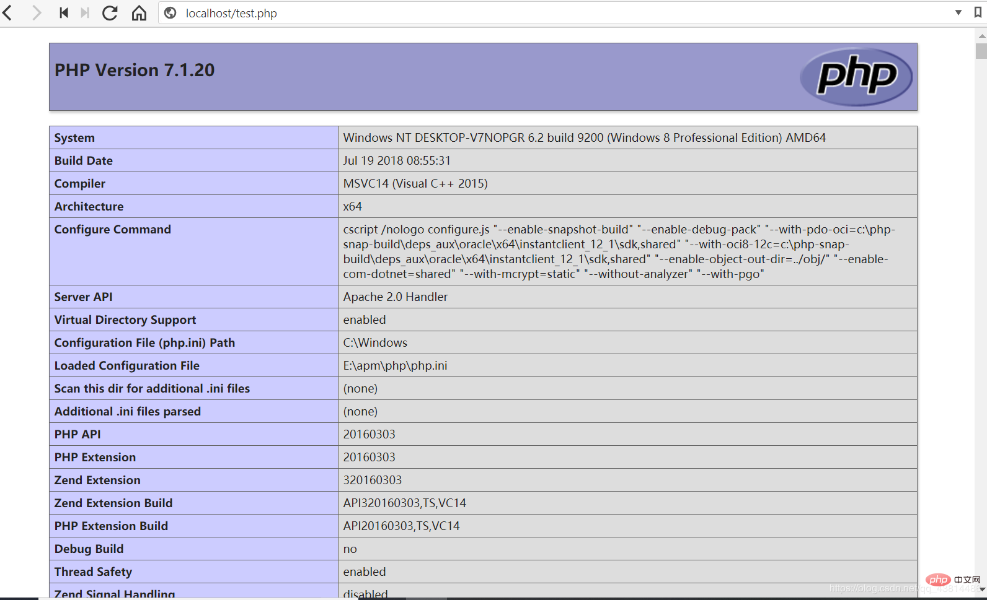Click the System row label
The height and width of the screenshot is (600, 987).
pyautogui.click(x=74, y=137)
